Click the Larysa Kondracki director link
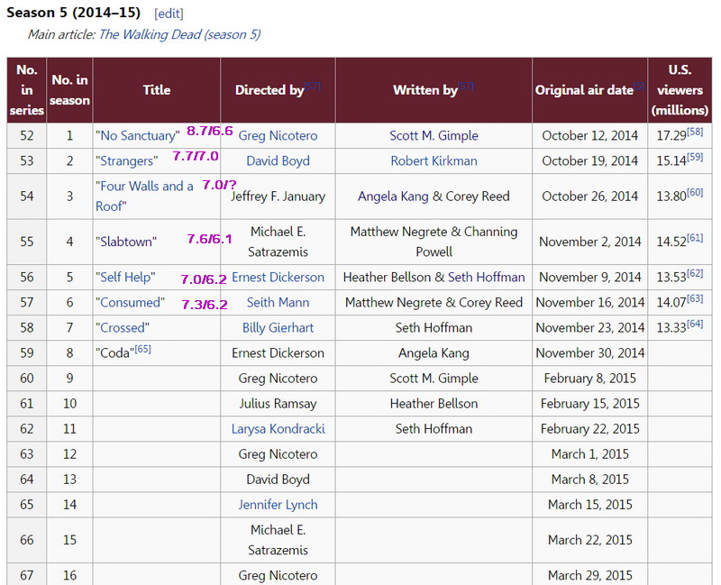Viewport: 721px width, 585px height. (278, 429)
